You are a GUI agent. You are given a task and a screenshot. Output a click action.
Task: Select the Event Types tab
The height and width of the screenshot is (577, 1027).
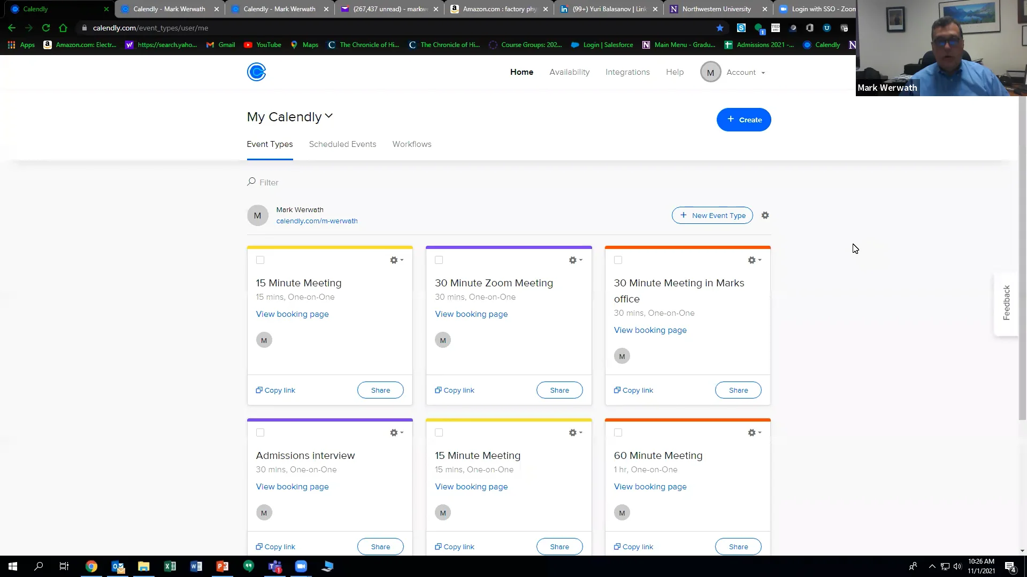270,144
